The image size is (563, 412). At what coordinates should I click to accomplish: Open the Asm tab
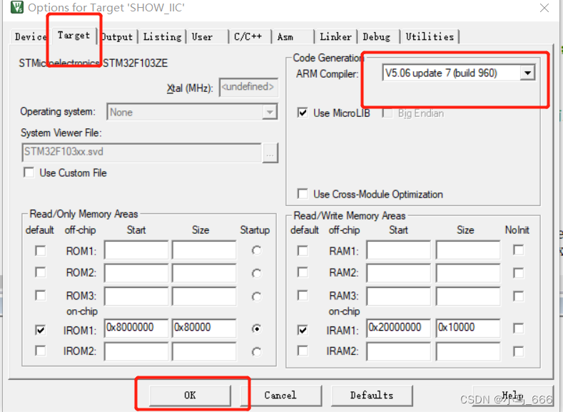285,36
